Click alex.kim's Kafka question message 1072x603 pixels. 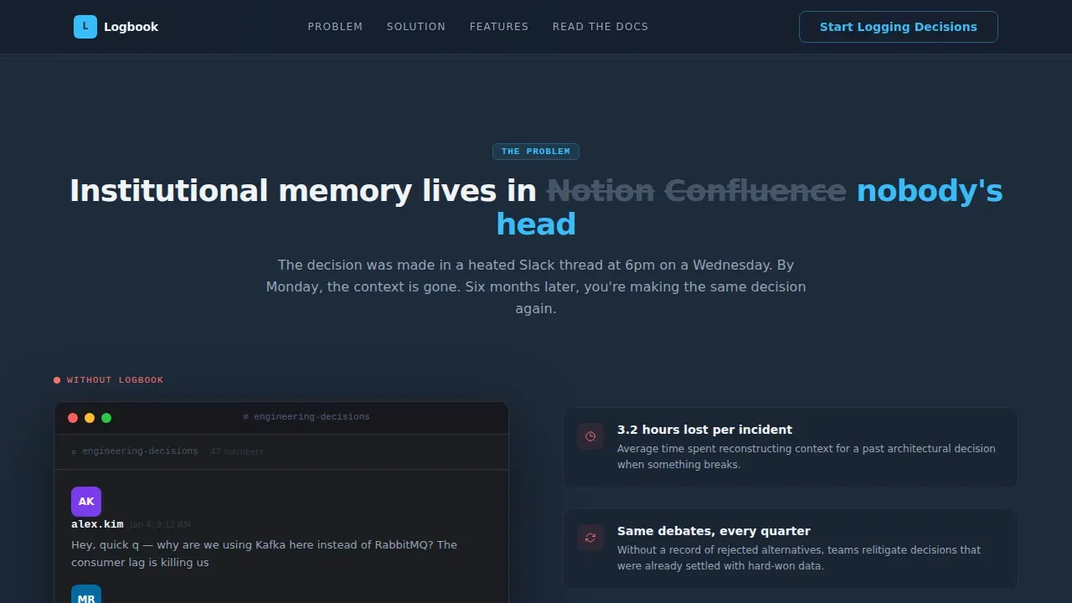(264, 554)
